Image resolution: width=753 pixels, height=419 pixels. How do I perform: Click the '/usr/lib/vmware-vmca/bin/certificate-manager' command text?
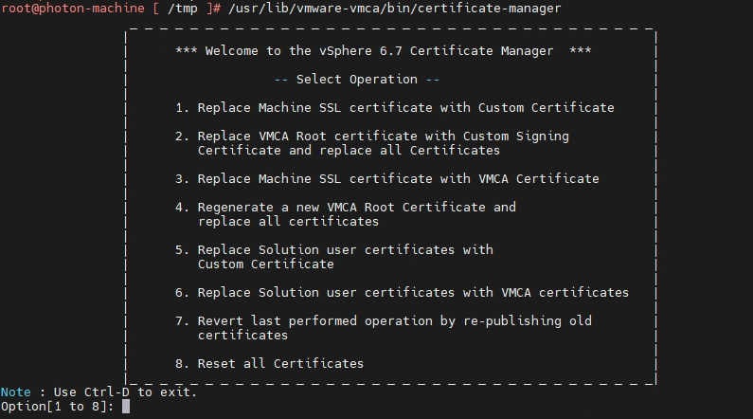(x=395, y=9)
